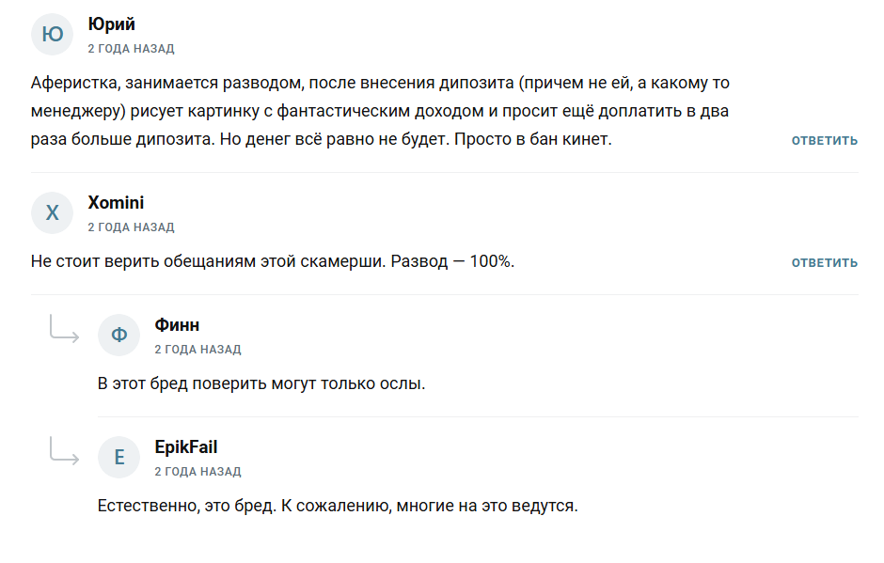Click the author name Финн
The height and width of the screenshot is (563, 884).
coord(177,325)
